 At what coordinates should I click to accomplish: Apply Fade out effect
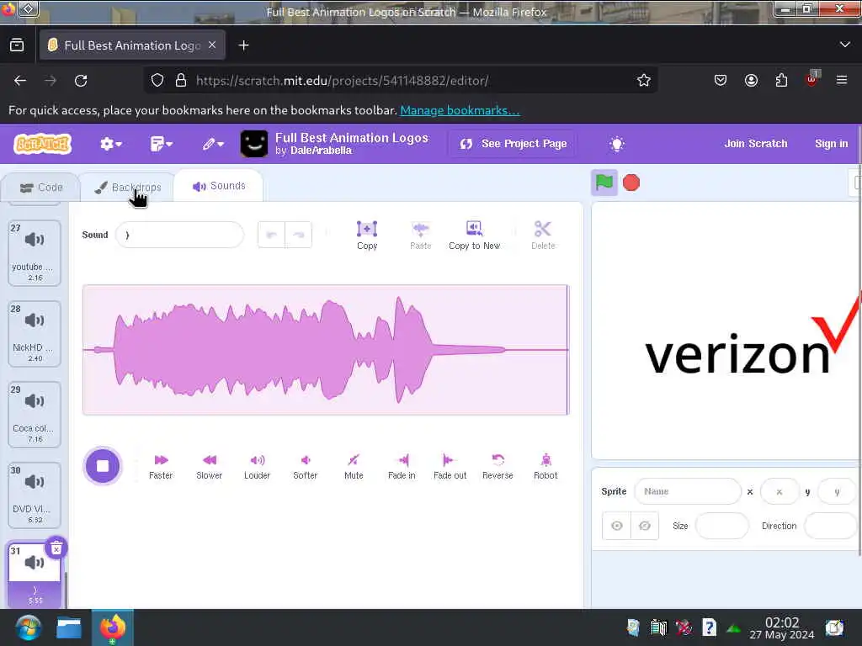(450, 466)
